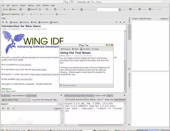The width and height of the screenshot is (170, 131).
Task: Click the Search toolbar button next to the field
Action: [123, 10]
